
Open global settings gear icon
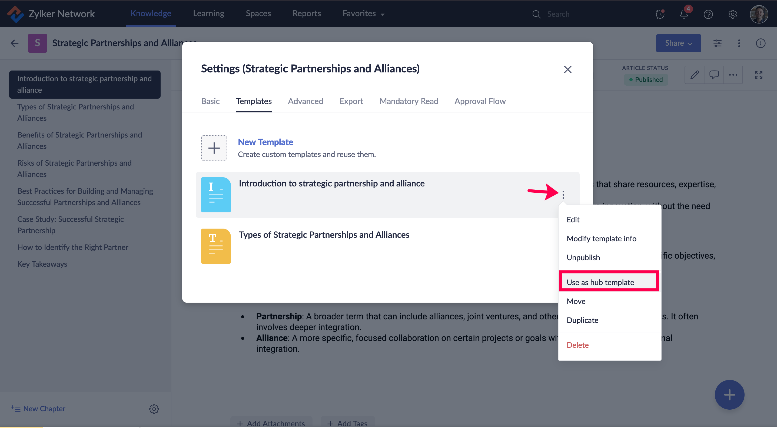[x=732, y=14]
